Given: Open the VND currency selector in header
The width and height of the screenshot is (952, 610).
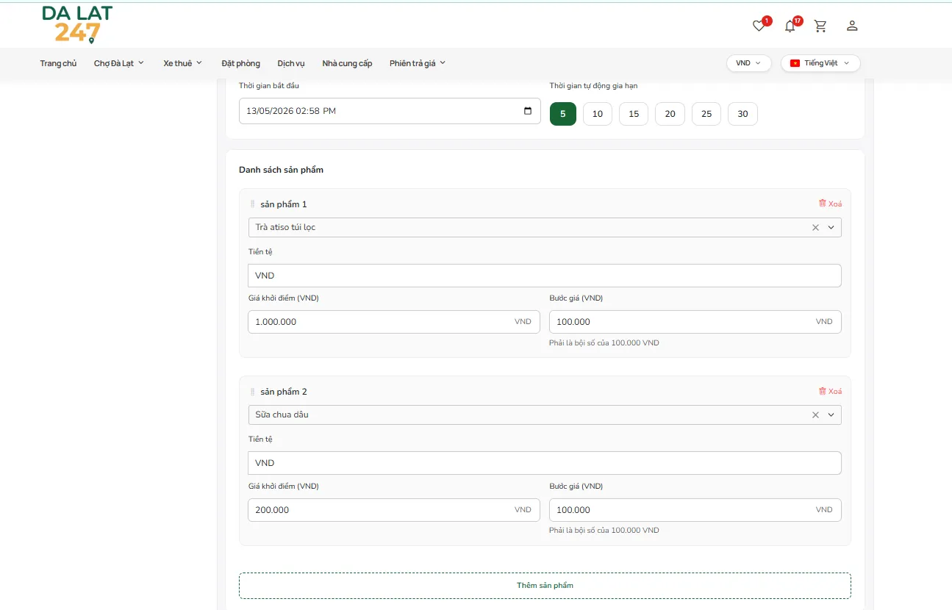Looking at the screenshot, I should [748, 63].
